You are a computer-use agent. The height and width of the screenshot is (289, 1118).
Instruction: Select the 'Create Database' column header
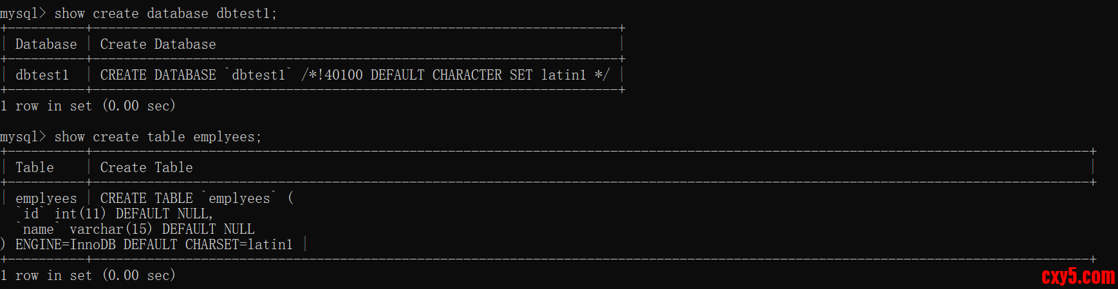[x=158, y=44]
